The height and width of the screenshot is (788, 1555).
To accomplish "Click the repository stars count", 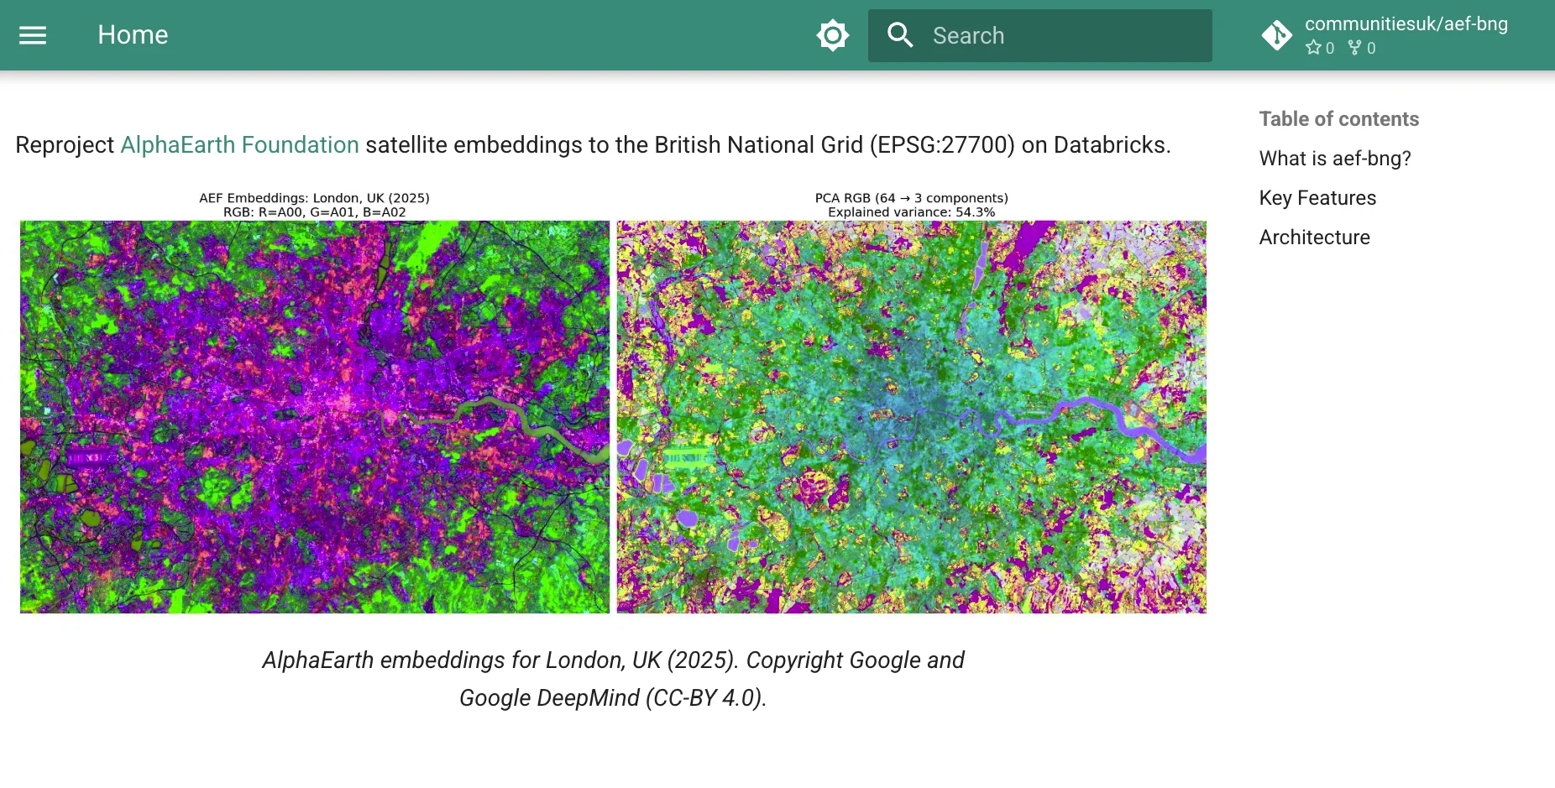I will coord(1320,48).
